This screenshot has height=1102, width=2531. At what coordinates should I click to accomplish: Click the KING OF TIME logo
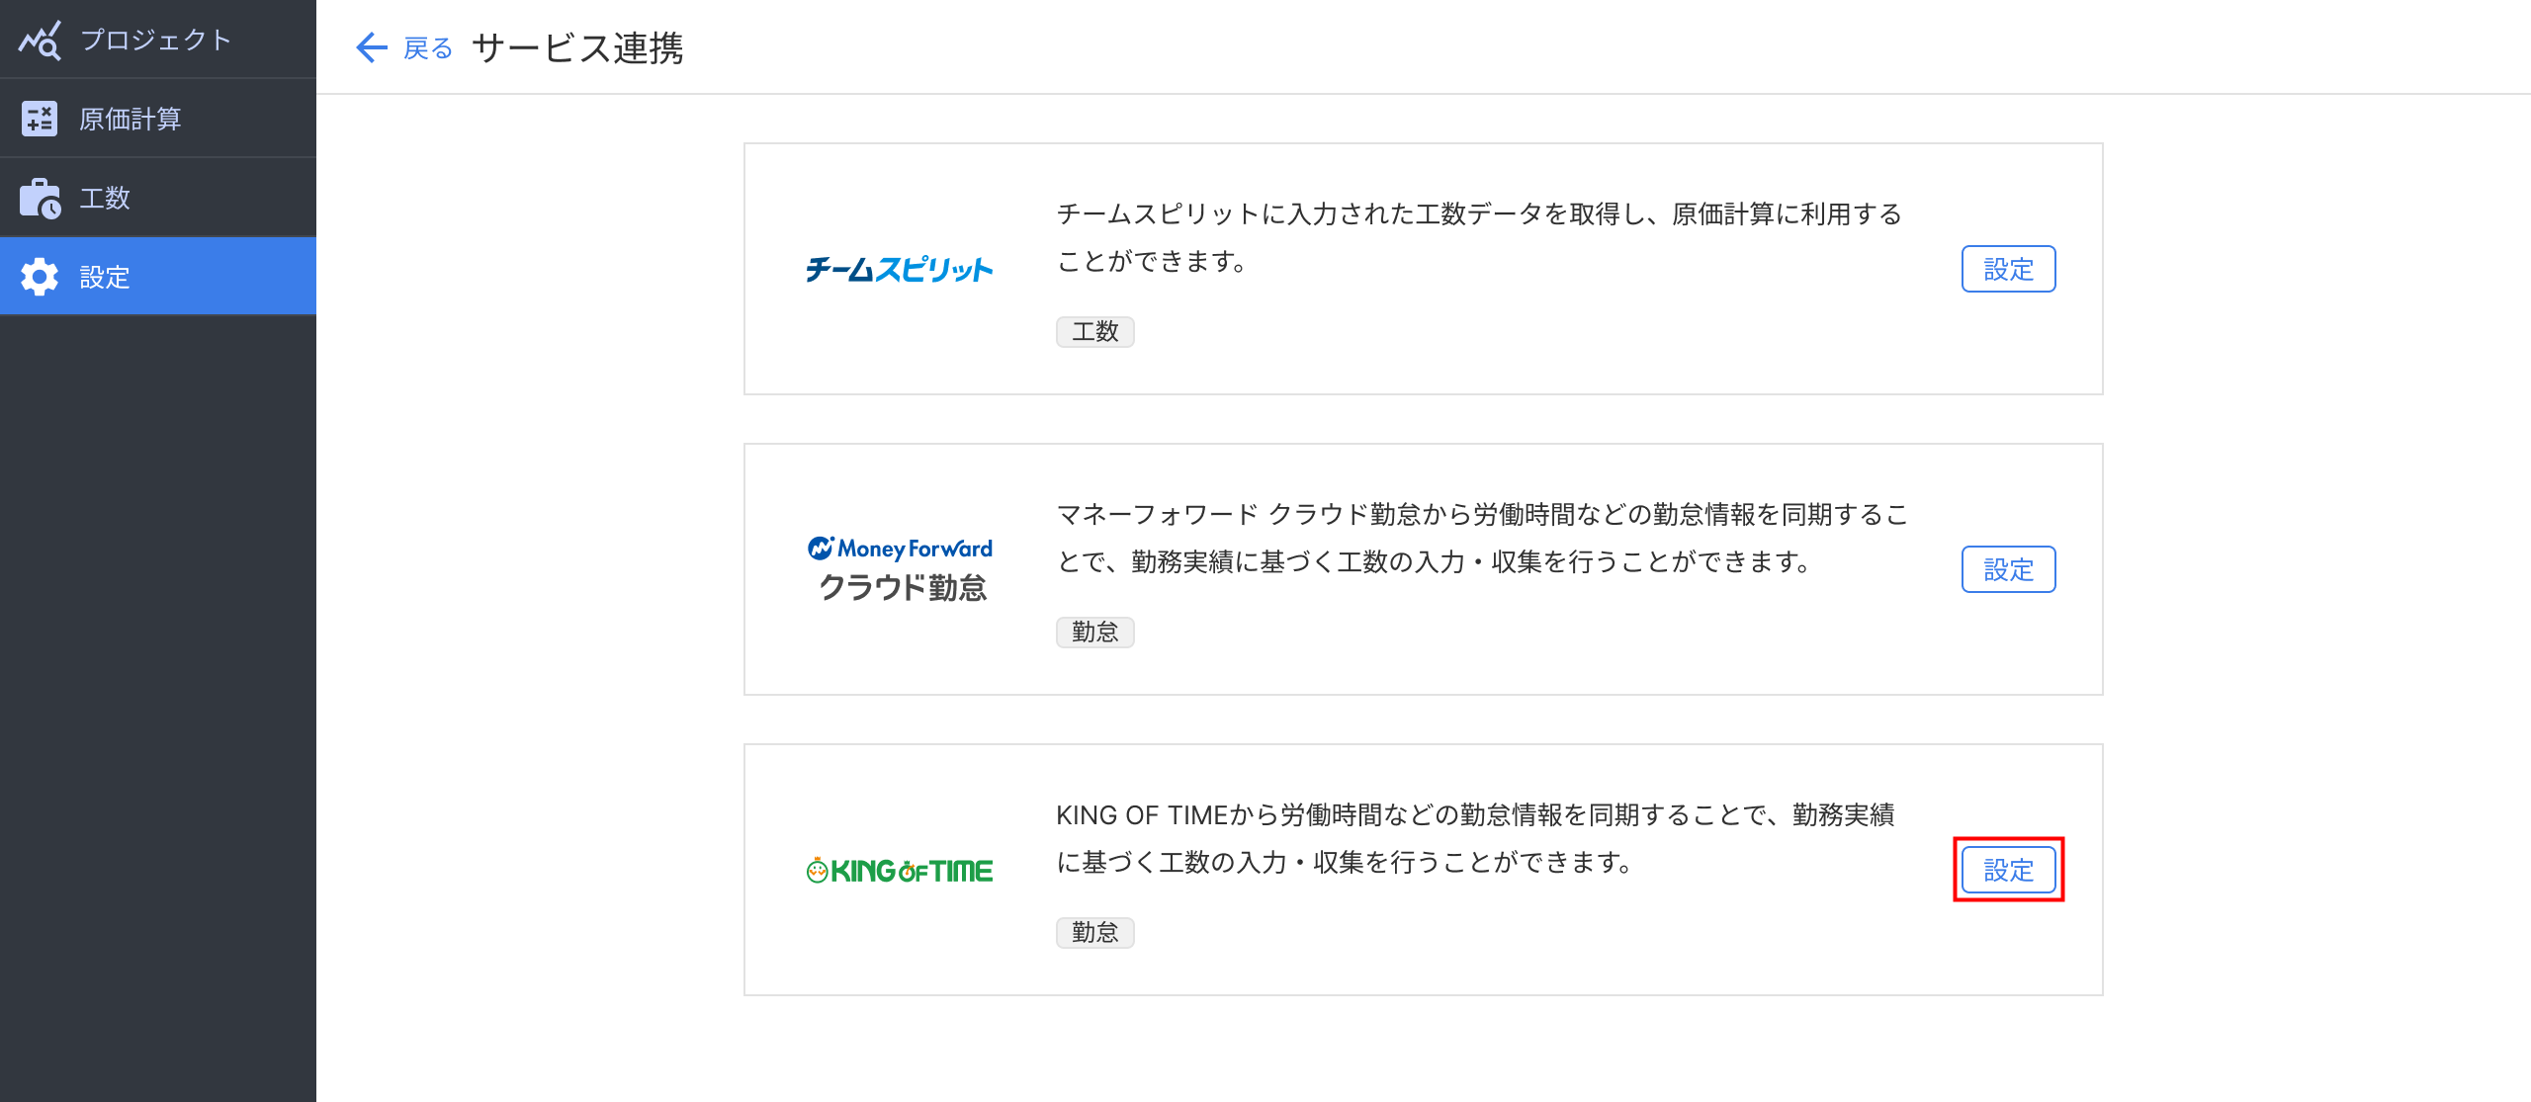(x=899, y=870)
